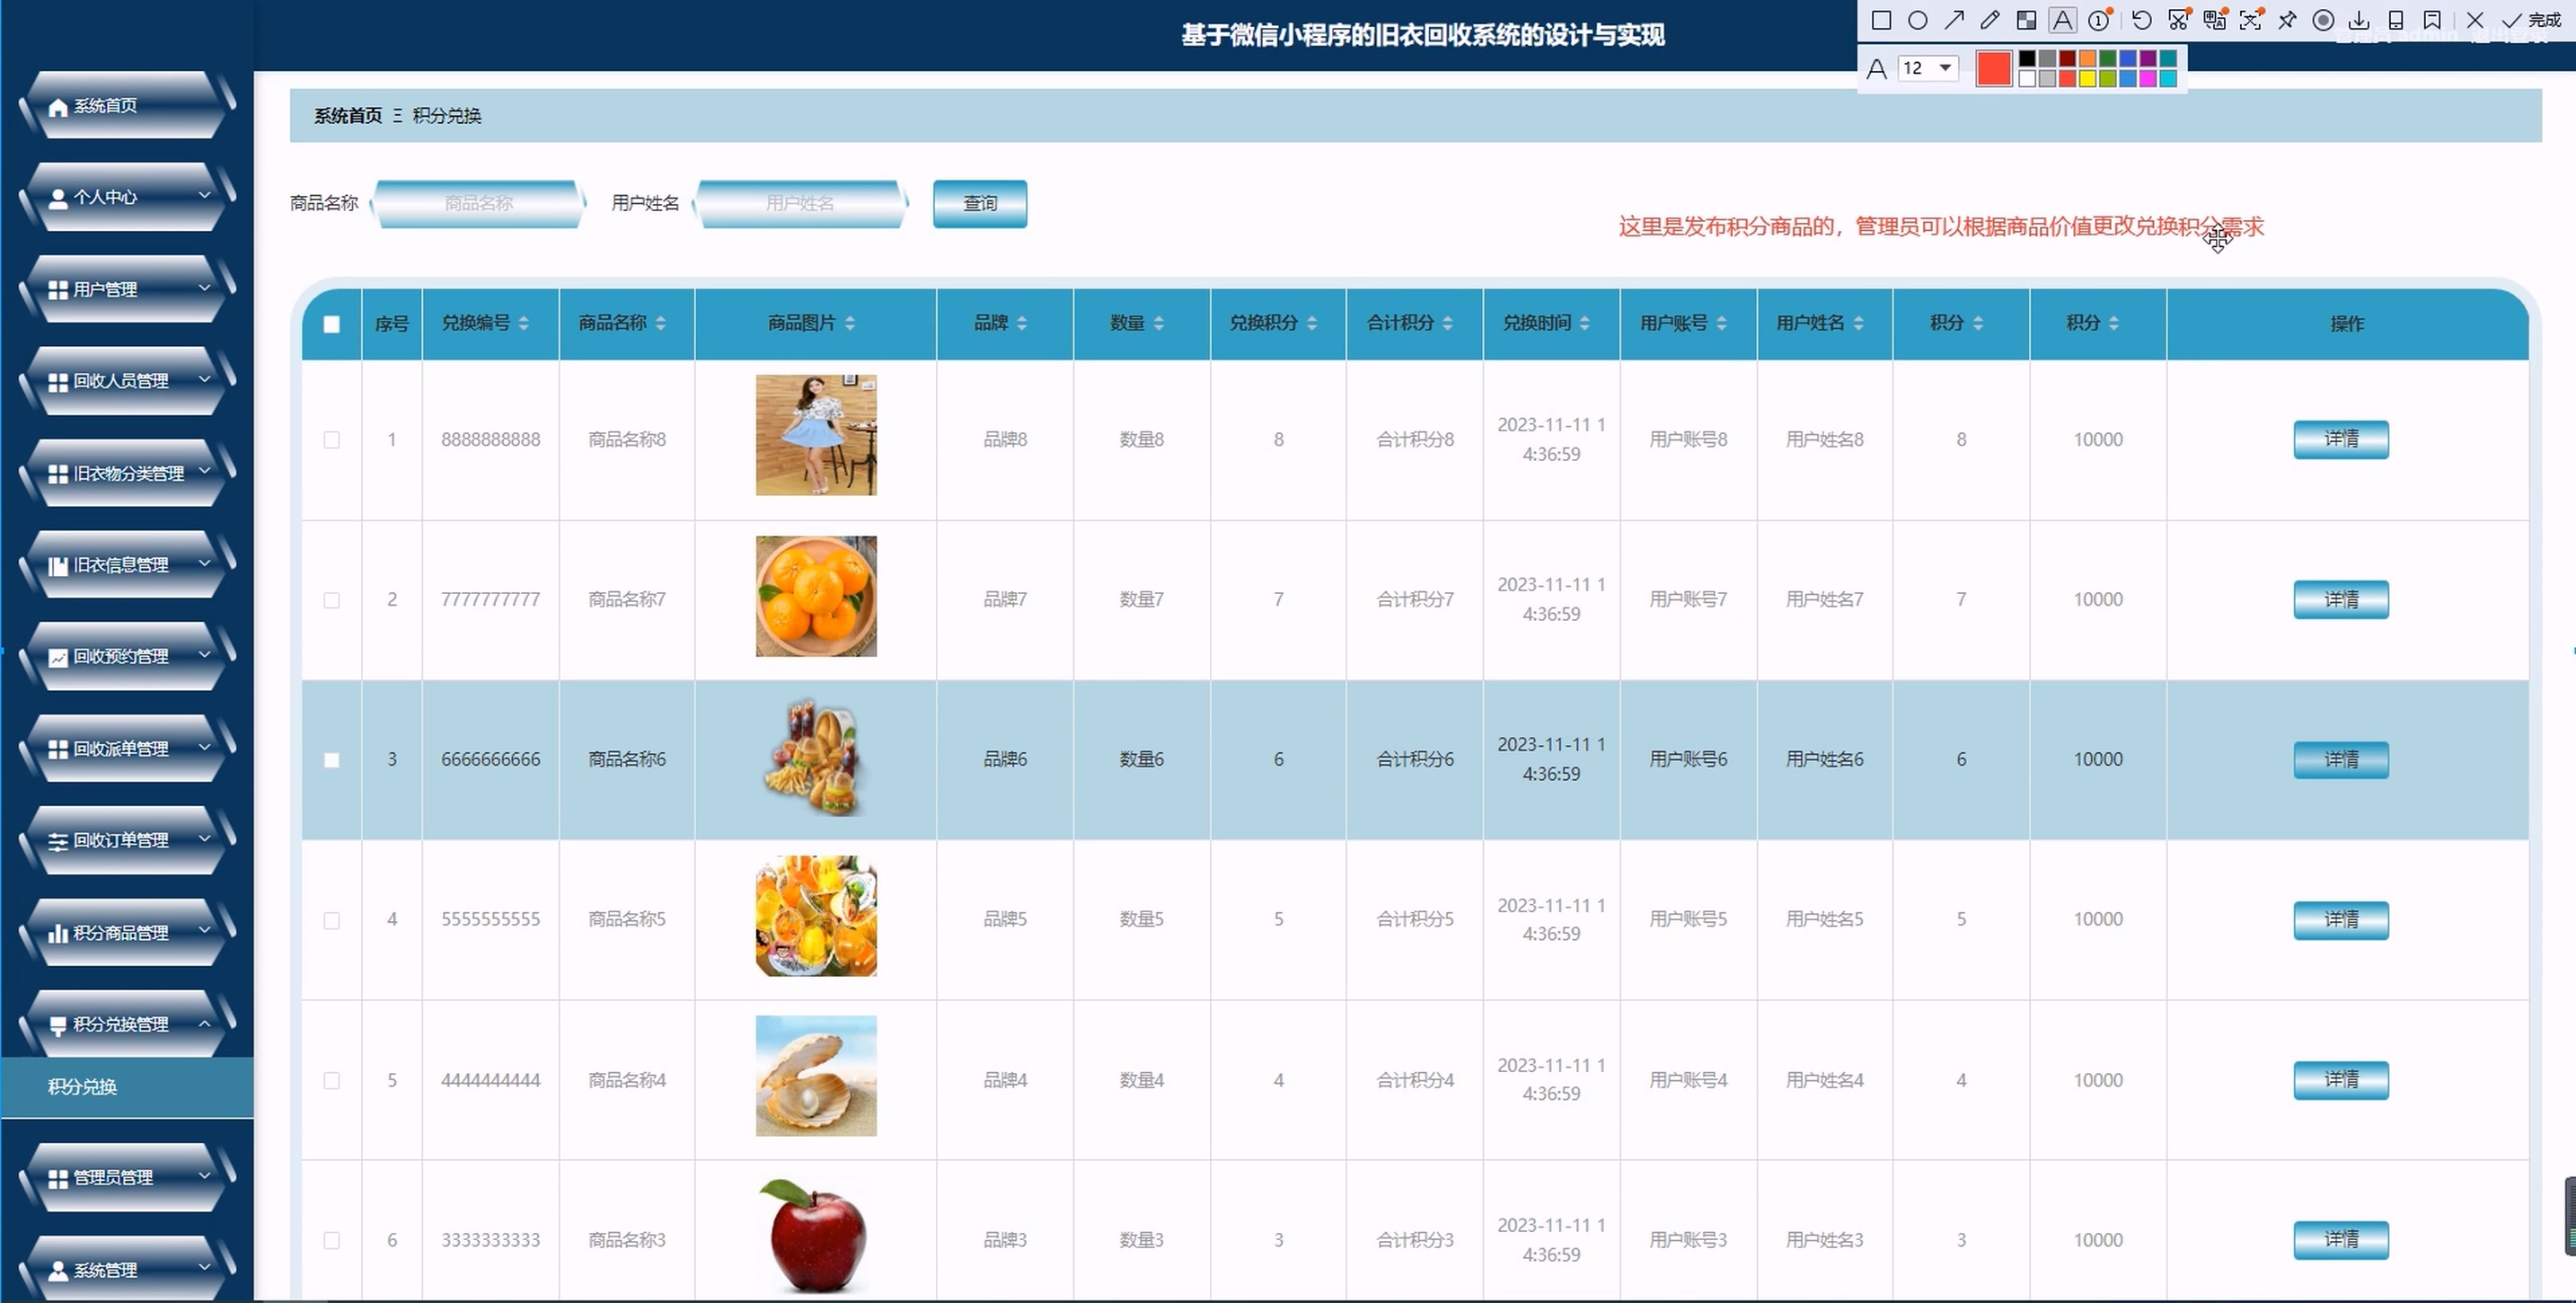Check the row with 8888888888
This screenshot has width=2576, height=1303.
tap(332, 440)
